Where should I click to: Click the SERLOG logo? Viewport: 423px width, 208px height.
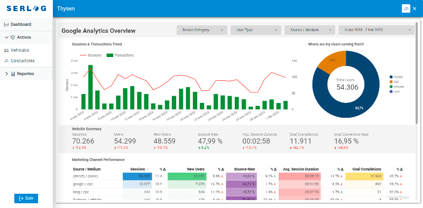(26, 8)
